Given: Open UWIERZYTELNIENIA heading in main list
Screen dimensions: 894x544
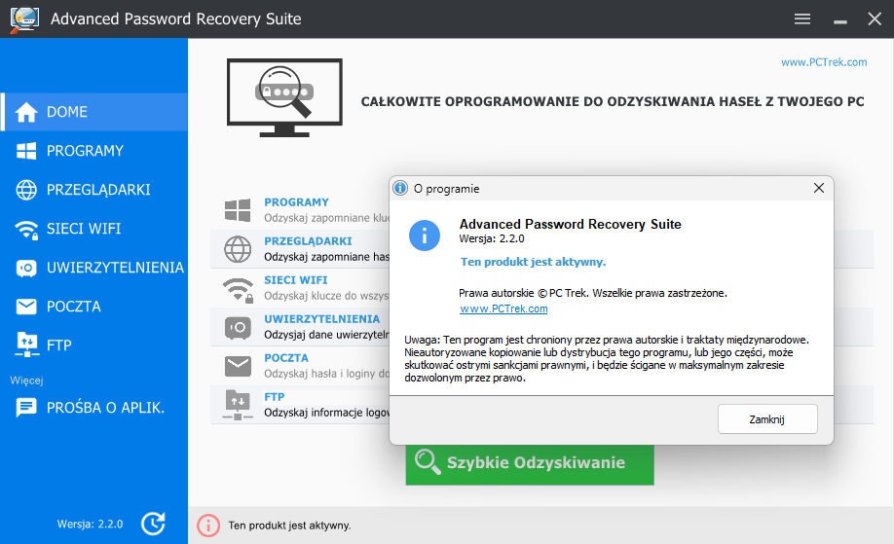Looking at the screenshot, I should 321,319.
